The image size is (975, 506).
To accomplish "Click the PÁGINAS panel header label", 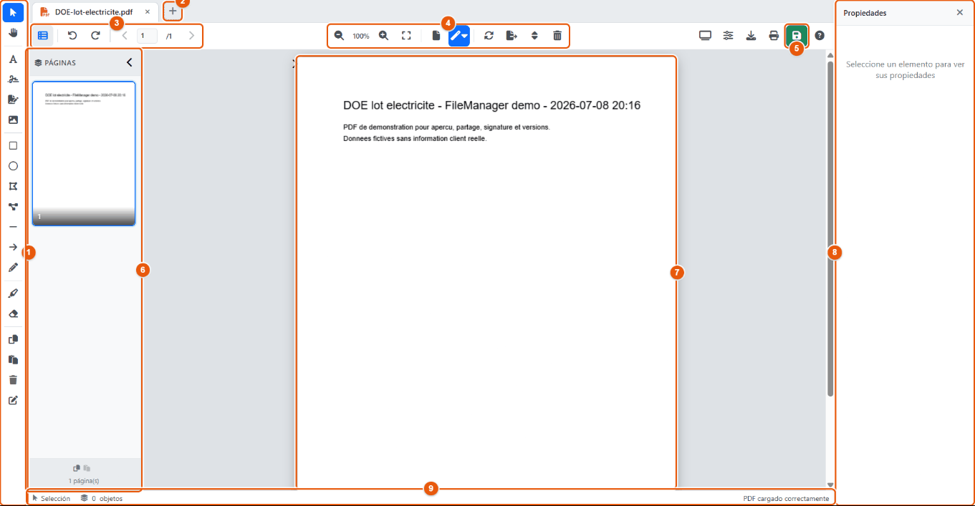I will tap(55, 63).
